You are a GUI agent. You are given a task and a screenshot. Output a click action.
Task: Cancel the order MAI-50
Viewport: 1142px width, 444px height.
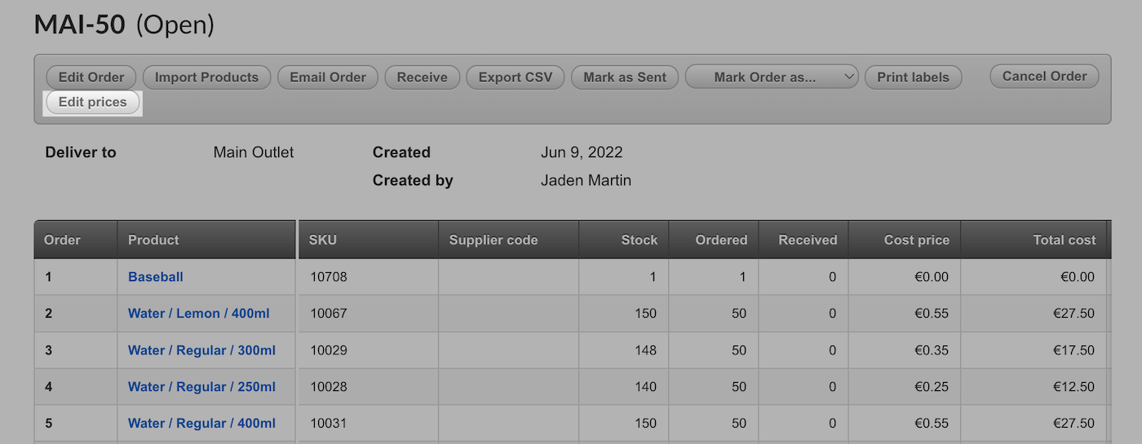click(1044, 76)
